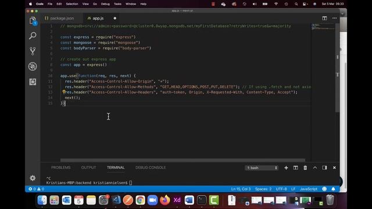Click 'bodyParser' variable on line 5
Viewport: 372px width, 209px height.
84,48
